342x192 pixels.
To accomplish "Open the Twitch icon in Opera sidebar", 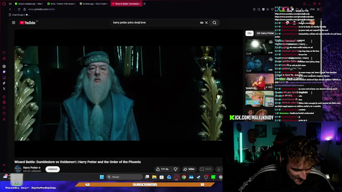I will 4,72.
